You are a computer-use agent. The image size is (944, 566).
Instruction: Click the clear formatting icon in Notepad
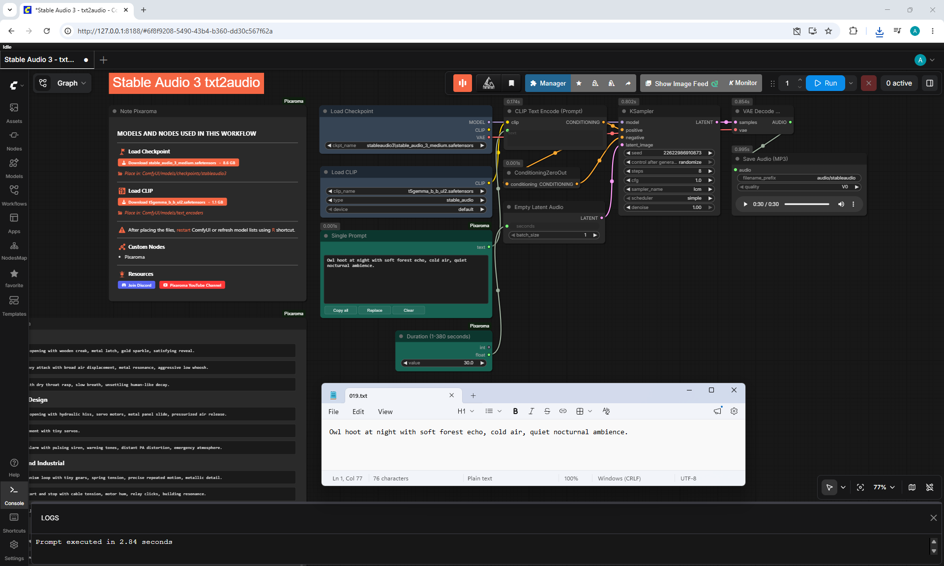[x=606, y=411]
